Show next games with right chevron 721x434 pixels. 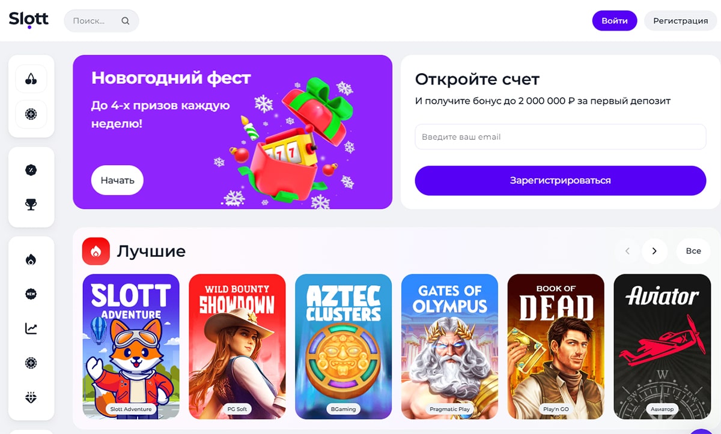655,251
